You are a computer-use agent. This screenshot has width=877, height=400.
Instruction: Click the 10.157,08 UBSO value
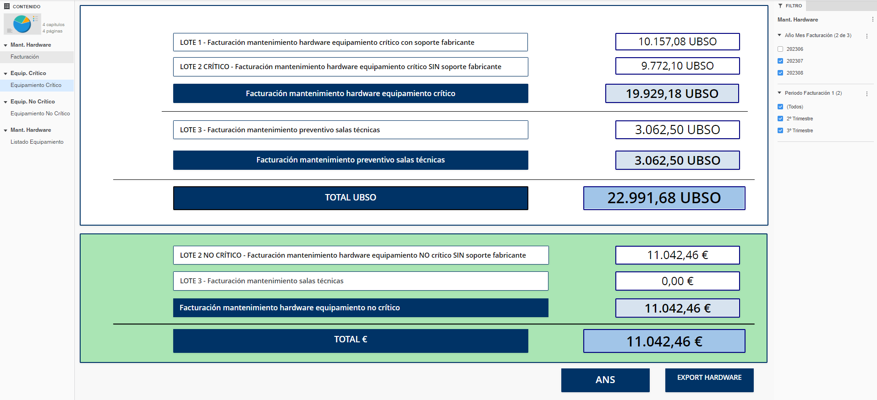click(x=677, y=42)
